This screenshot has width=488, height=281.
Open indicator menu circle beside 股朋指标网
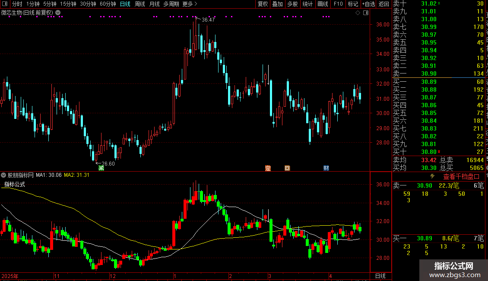tap(3, 175)
